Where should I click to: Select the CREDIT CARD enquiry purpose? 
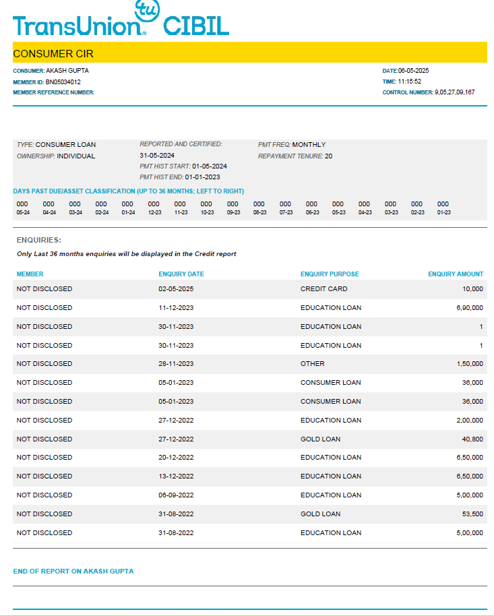pos(323,289)
